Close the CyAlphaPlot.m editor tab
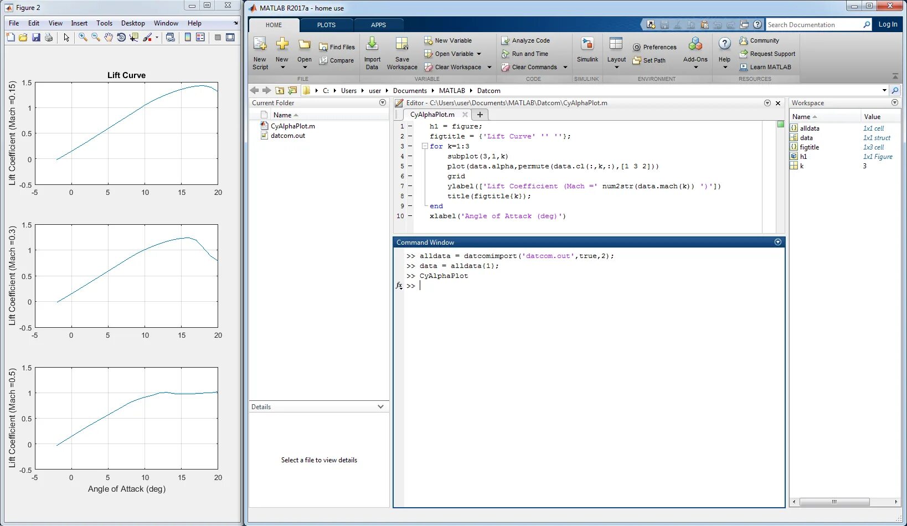 (x=465, y=115)
